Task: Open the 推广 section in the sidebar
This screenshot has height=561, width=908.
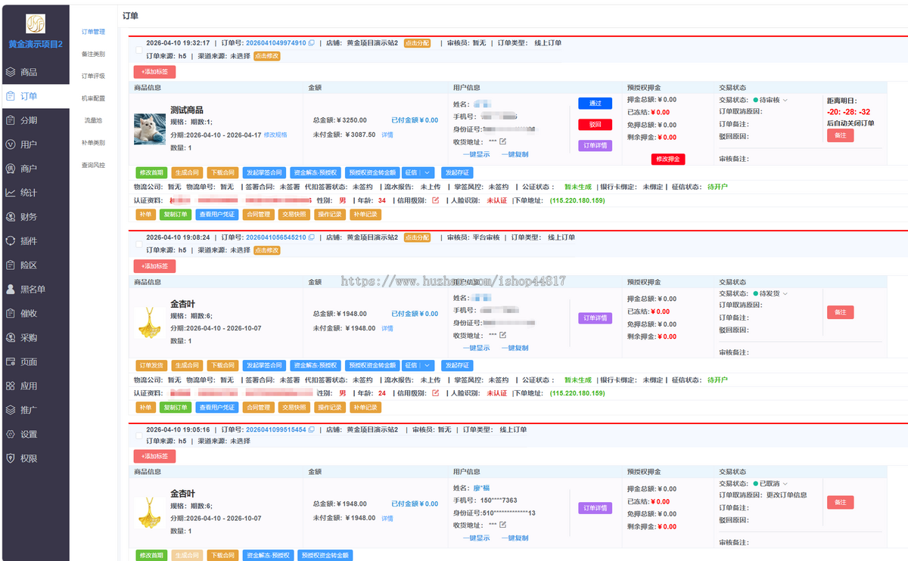Action: (34, 410)
